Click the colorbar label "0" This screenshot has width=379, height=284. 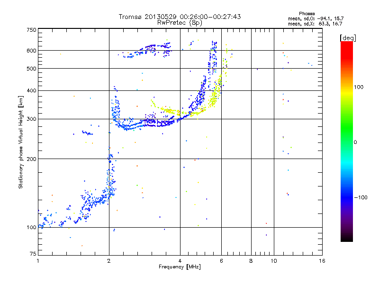pos(355,142)
